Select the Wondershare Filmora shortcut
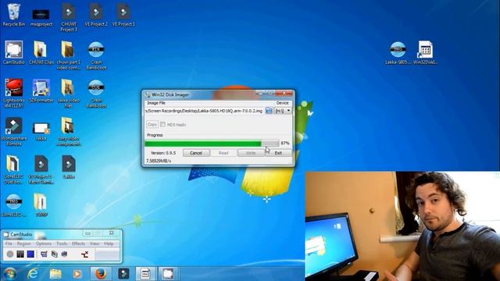Screen dimensions: 500x281 [14, 131]
